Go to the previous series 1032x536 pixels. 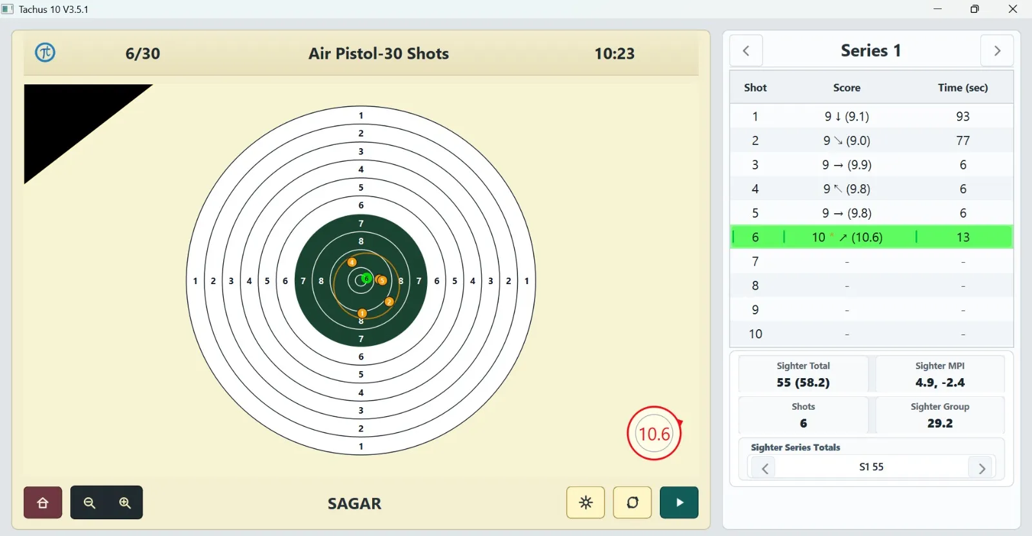(x=746, y=50)
